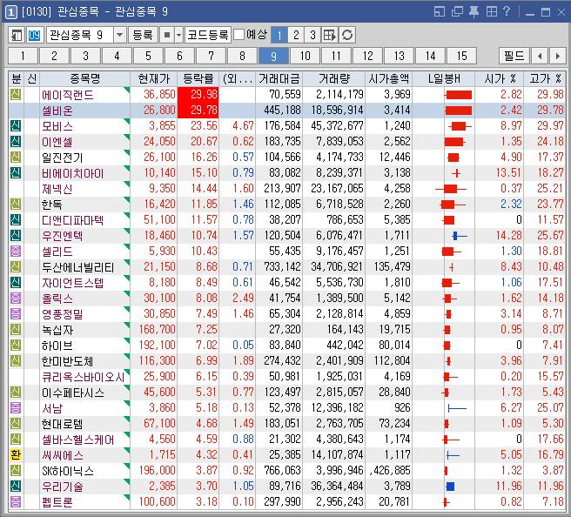Switch to watchlist tab 1

(23, 56)
